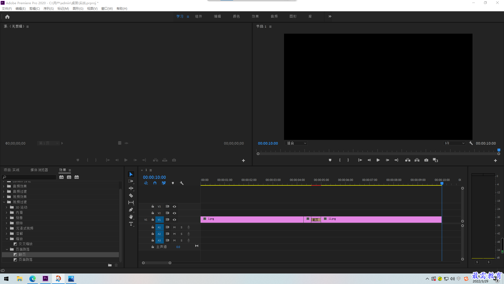Toggle V1 track output eye

174,220
